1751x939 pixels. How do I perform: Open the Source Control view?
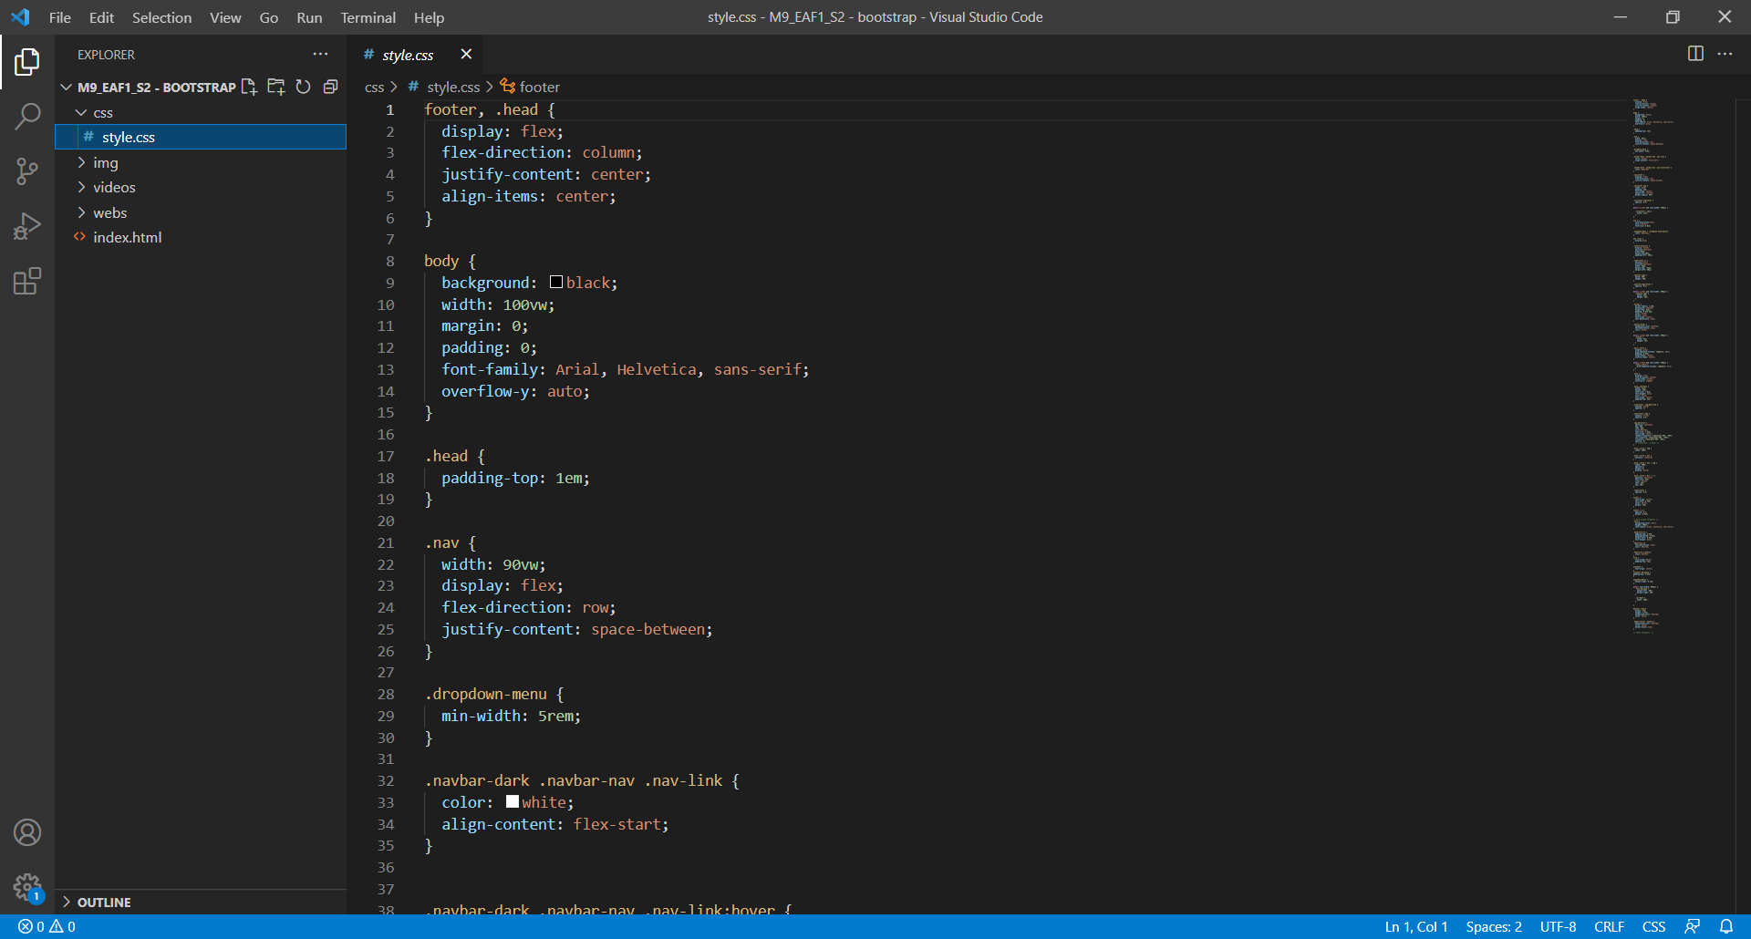(x=27, y=170)
